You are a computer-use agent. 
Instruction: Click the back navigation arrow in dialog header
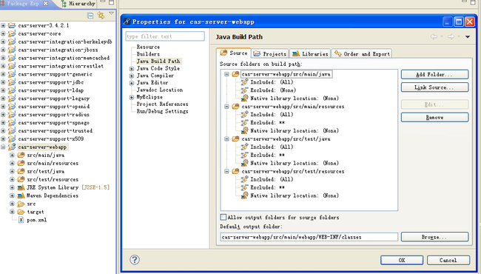click(x=434, y=37)
